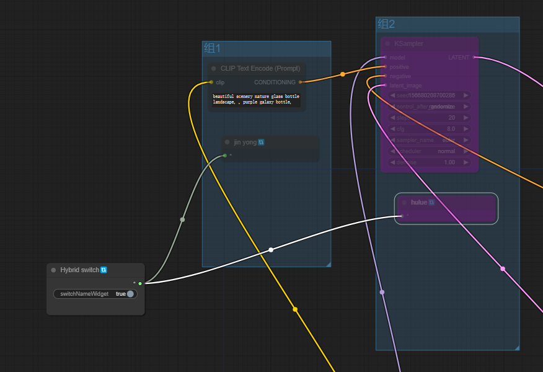The height and width of the screenshot is (372, 543).
Task: Increase cfg with its right arrow
Action: tap(466, 129)
